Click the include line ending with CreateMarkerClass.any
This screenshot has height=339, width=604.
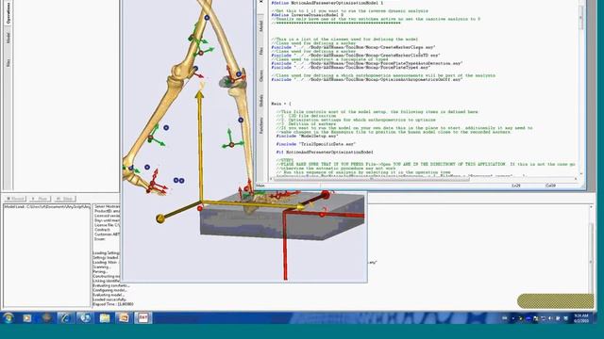pos(353,47)
